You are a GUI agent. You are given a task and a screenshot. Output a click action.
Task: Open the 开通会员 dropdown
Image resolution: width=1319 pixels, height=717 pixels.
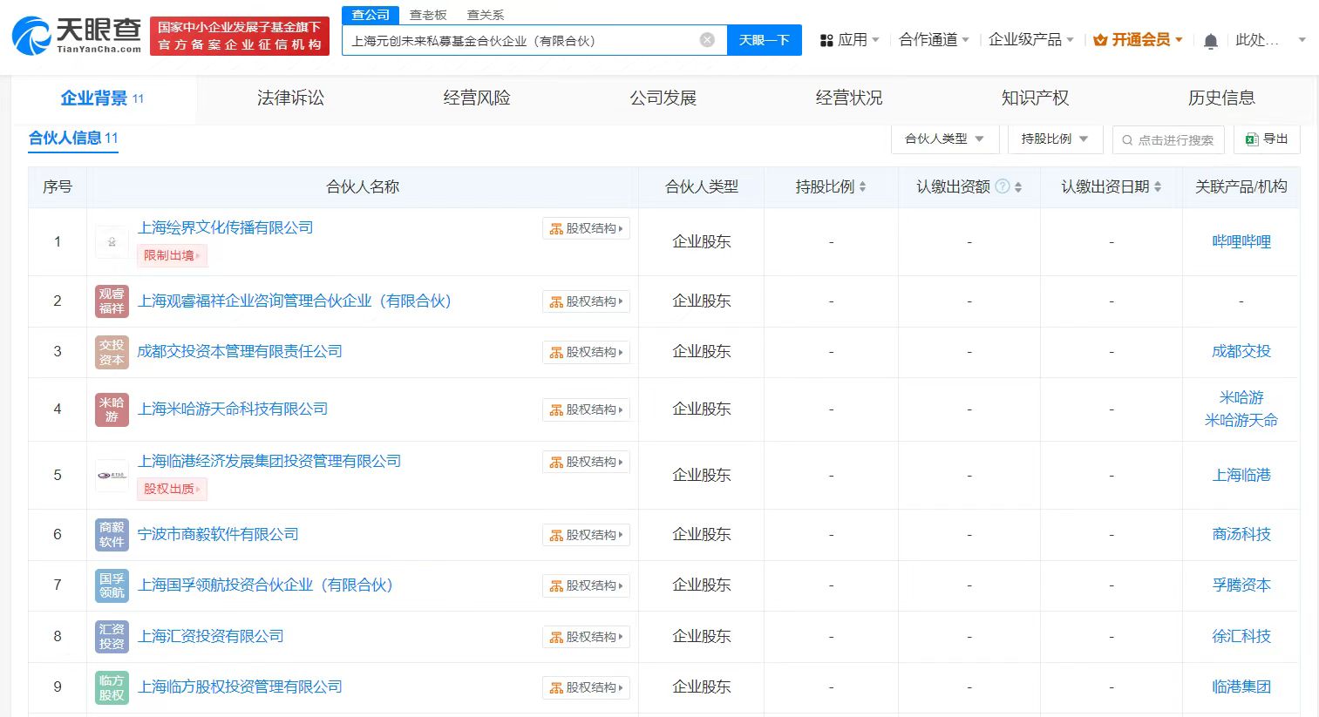tap(1138, 40)
